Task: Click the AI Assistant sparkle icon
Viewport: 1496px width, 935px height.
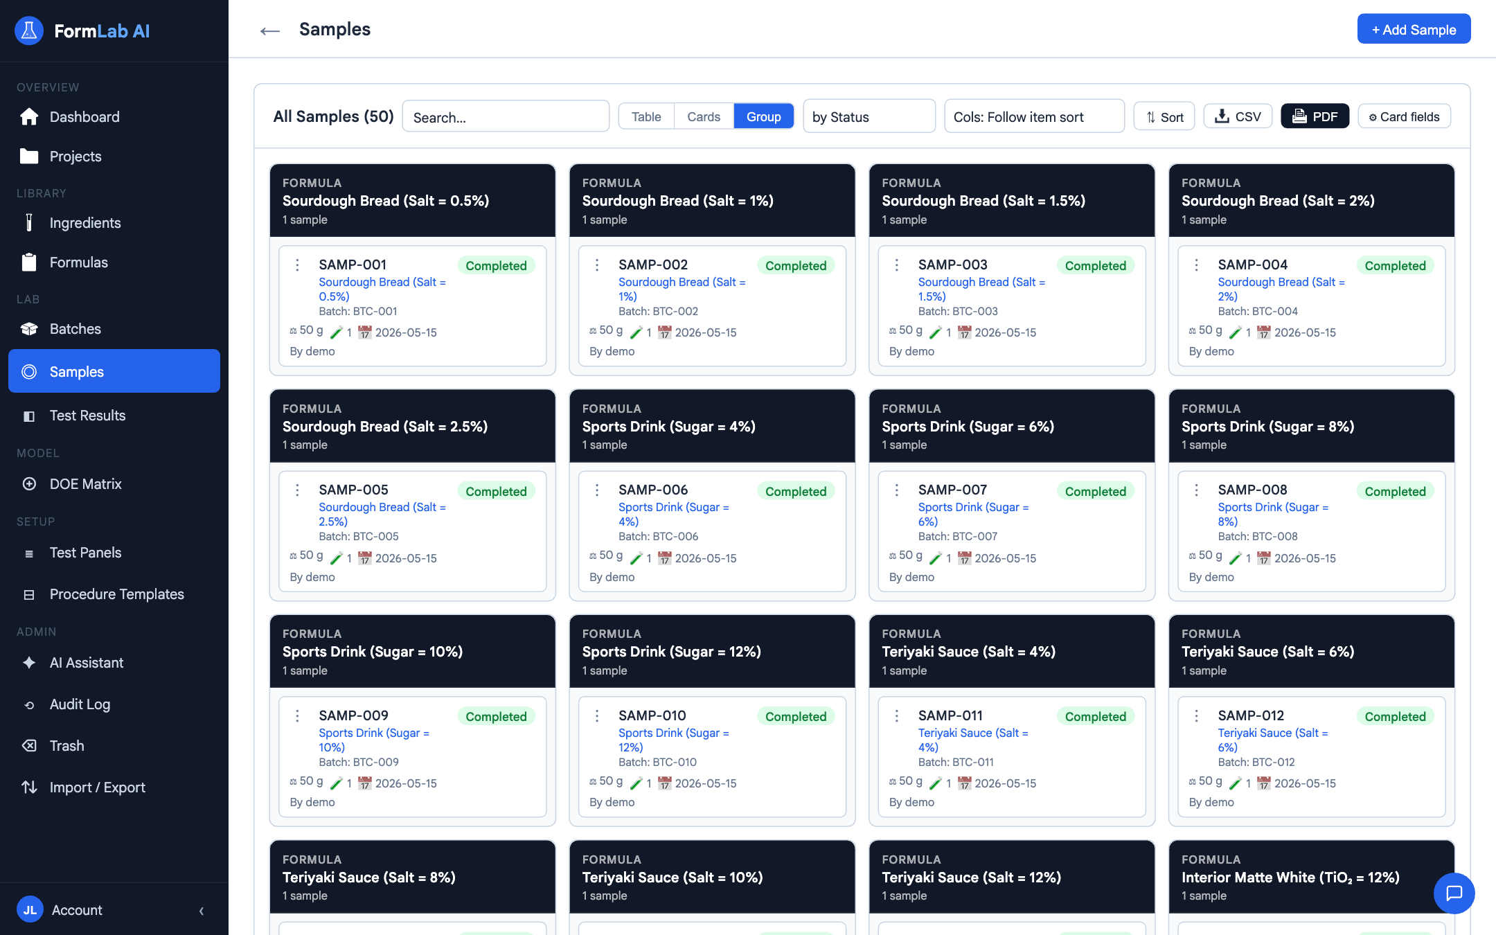Action: coord(29,663)
